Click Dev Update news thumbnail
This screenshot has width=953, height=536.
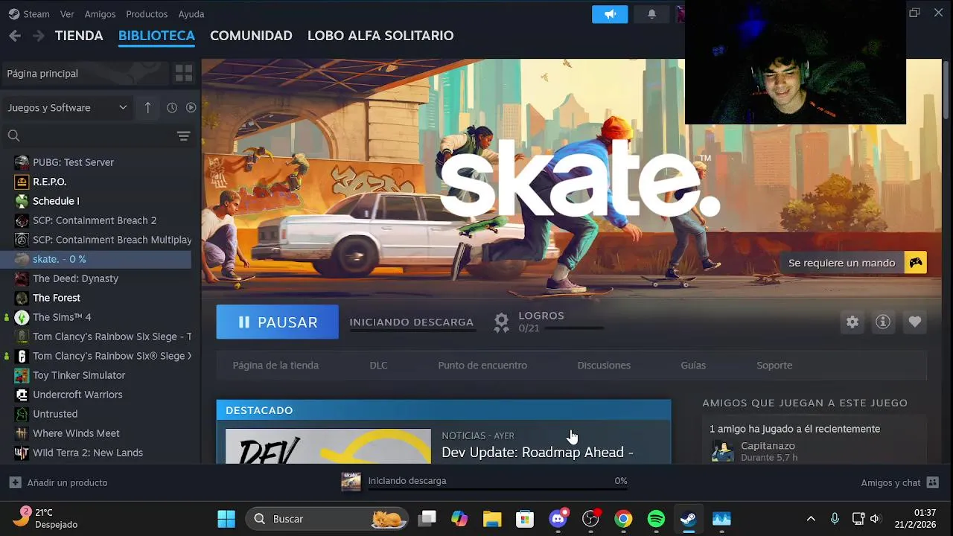328,446
